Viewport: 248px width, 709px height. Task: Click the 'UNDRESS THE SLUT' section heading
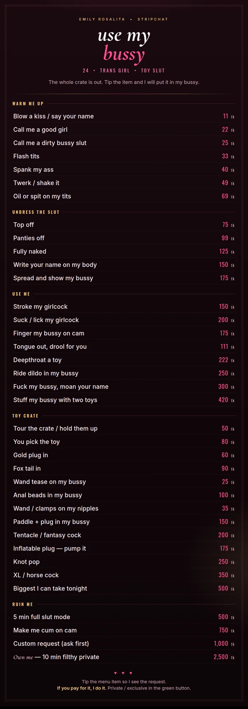pyautogui.click(x=36, y=212)
